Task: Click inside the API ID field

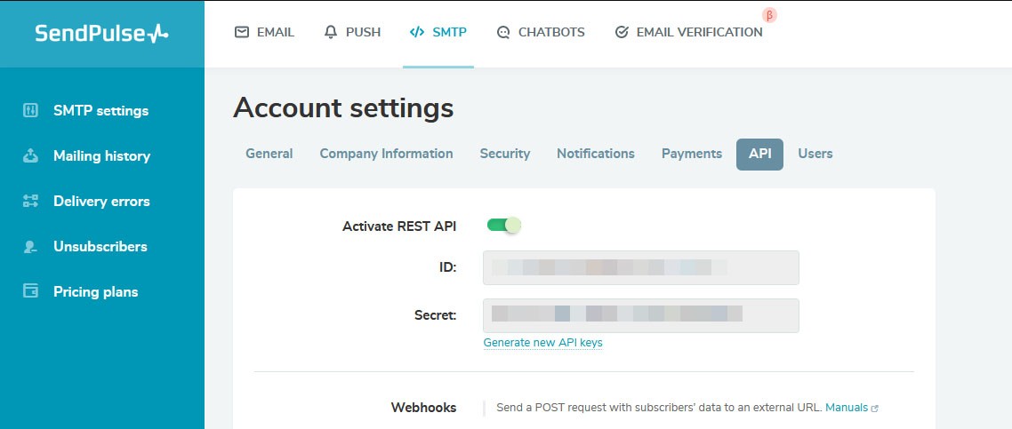Action: [x=640, y=267]
